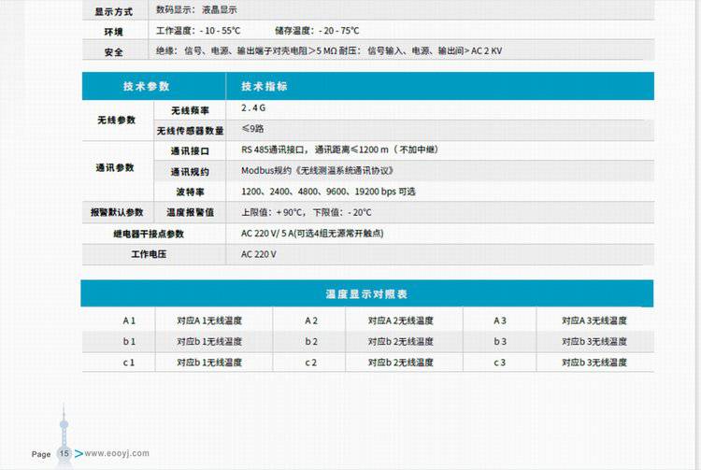701x470 pixels.
Task: Click the b 2 cell
Action: [311, 341]
